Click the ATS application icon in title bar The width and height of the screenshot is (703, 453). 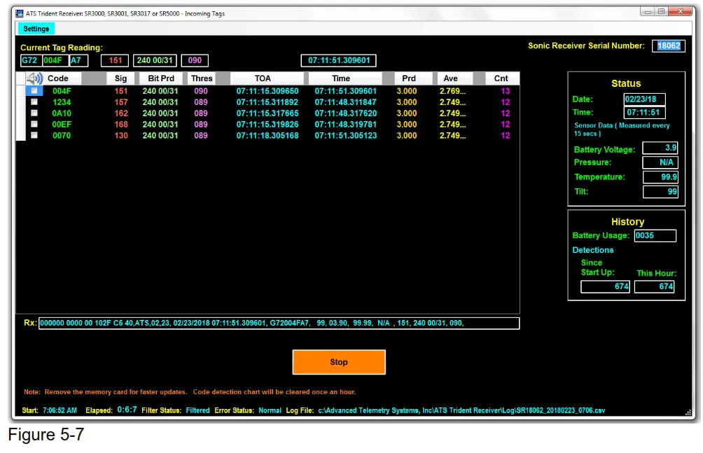click(20, 13)
